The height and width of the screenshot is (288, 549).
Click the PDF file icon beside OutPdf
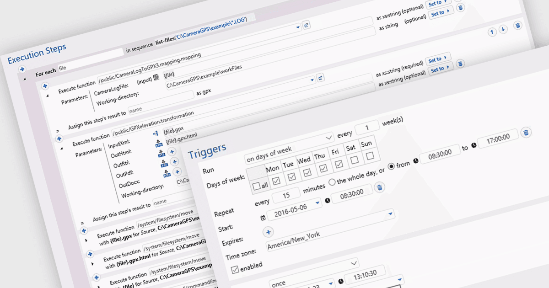click(165, 164)
